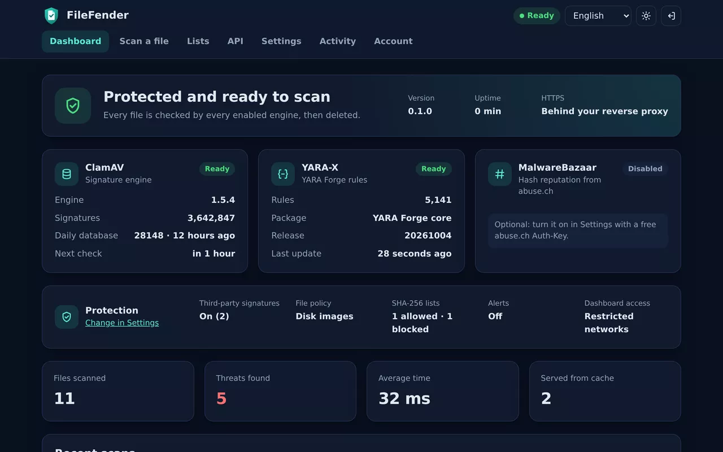Click the release number 20261004
The width and height of the screenshot is (723, 452).
428,236
